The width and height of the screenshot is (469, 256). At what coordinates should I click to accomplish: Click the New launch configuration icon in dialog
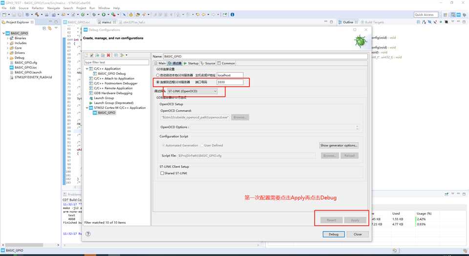pos(86,55)
